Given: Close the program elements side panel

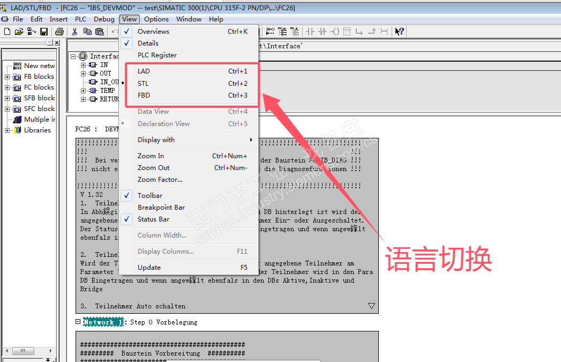Looking at the screenshot, I should (57, 42).
